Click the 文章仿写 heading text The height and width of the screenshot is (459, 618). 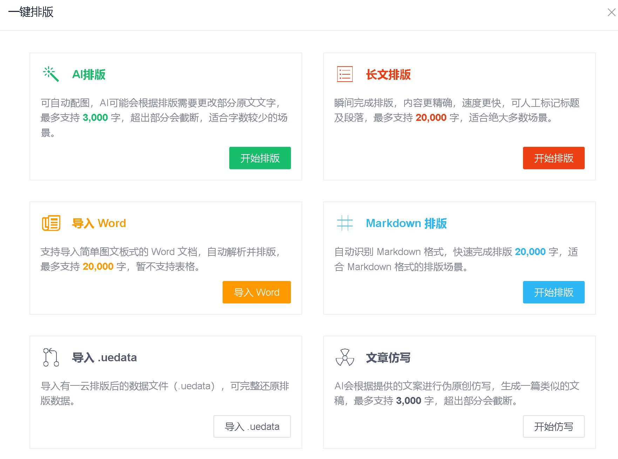(x=388, y=357)
